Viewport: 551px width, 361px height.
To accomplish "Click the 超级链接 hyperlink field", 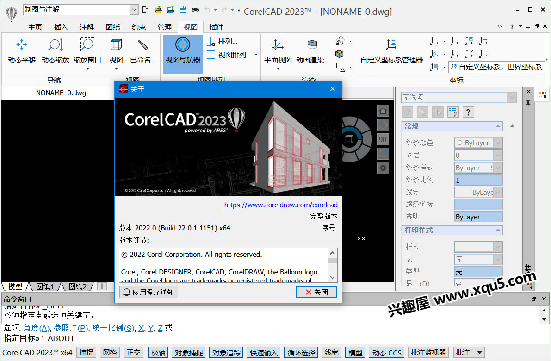I will click(x=478, y=205).
